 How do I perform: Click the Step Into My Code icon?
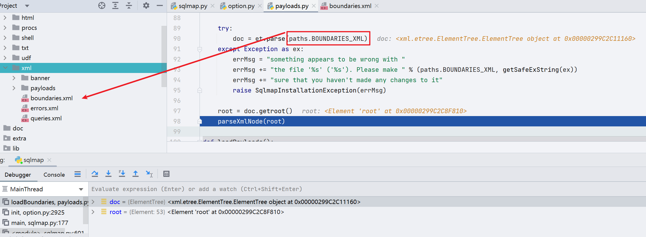[x=122, y=174]
